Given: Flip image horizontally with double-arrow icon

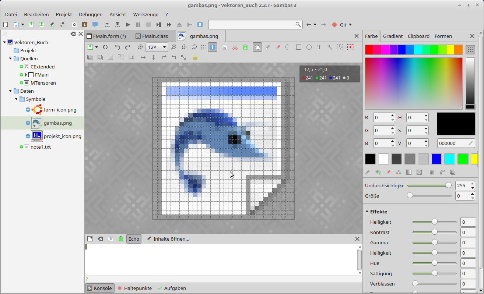Looking at the screenshot, I should tap(143, 57).
